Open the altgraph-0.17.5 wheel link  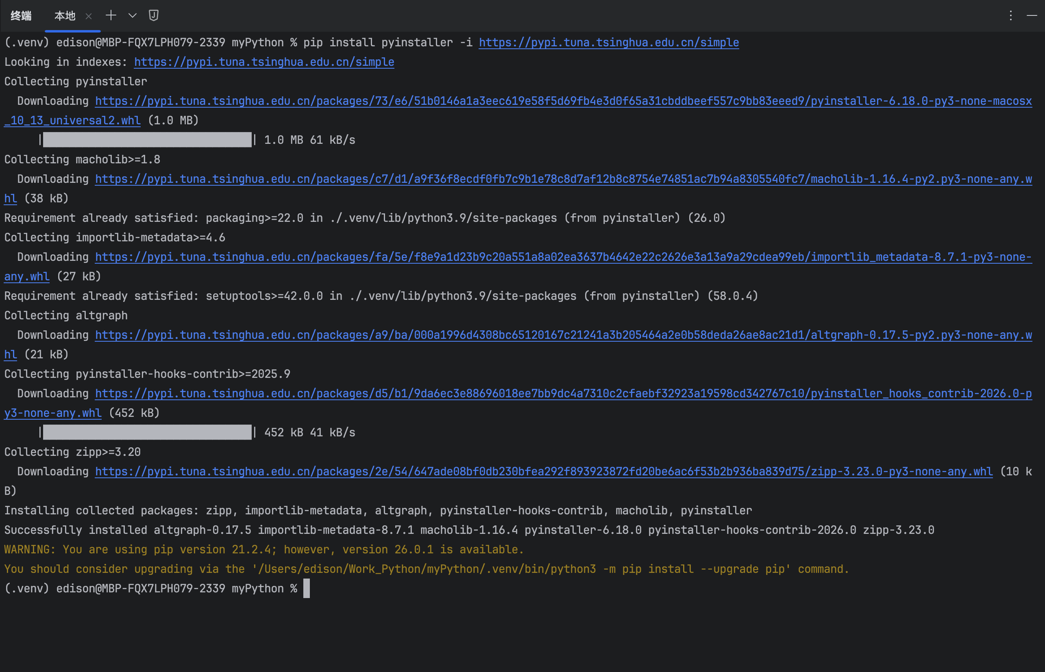click(x=563, y=335)
